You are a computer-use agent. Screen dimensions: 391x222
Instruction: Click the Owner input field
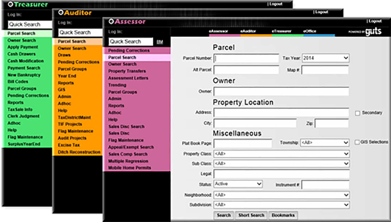click(281, 91)
